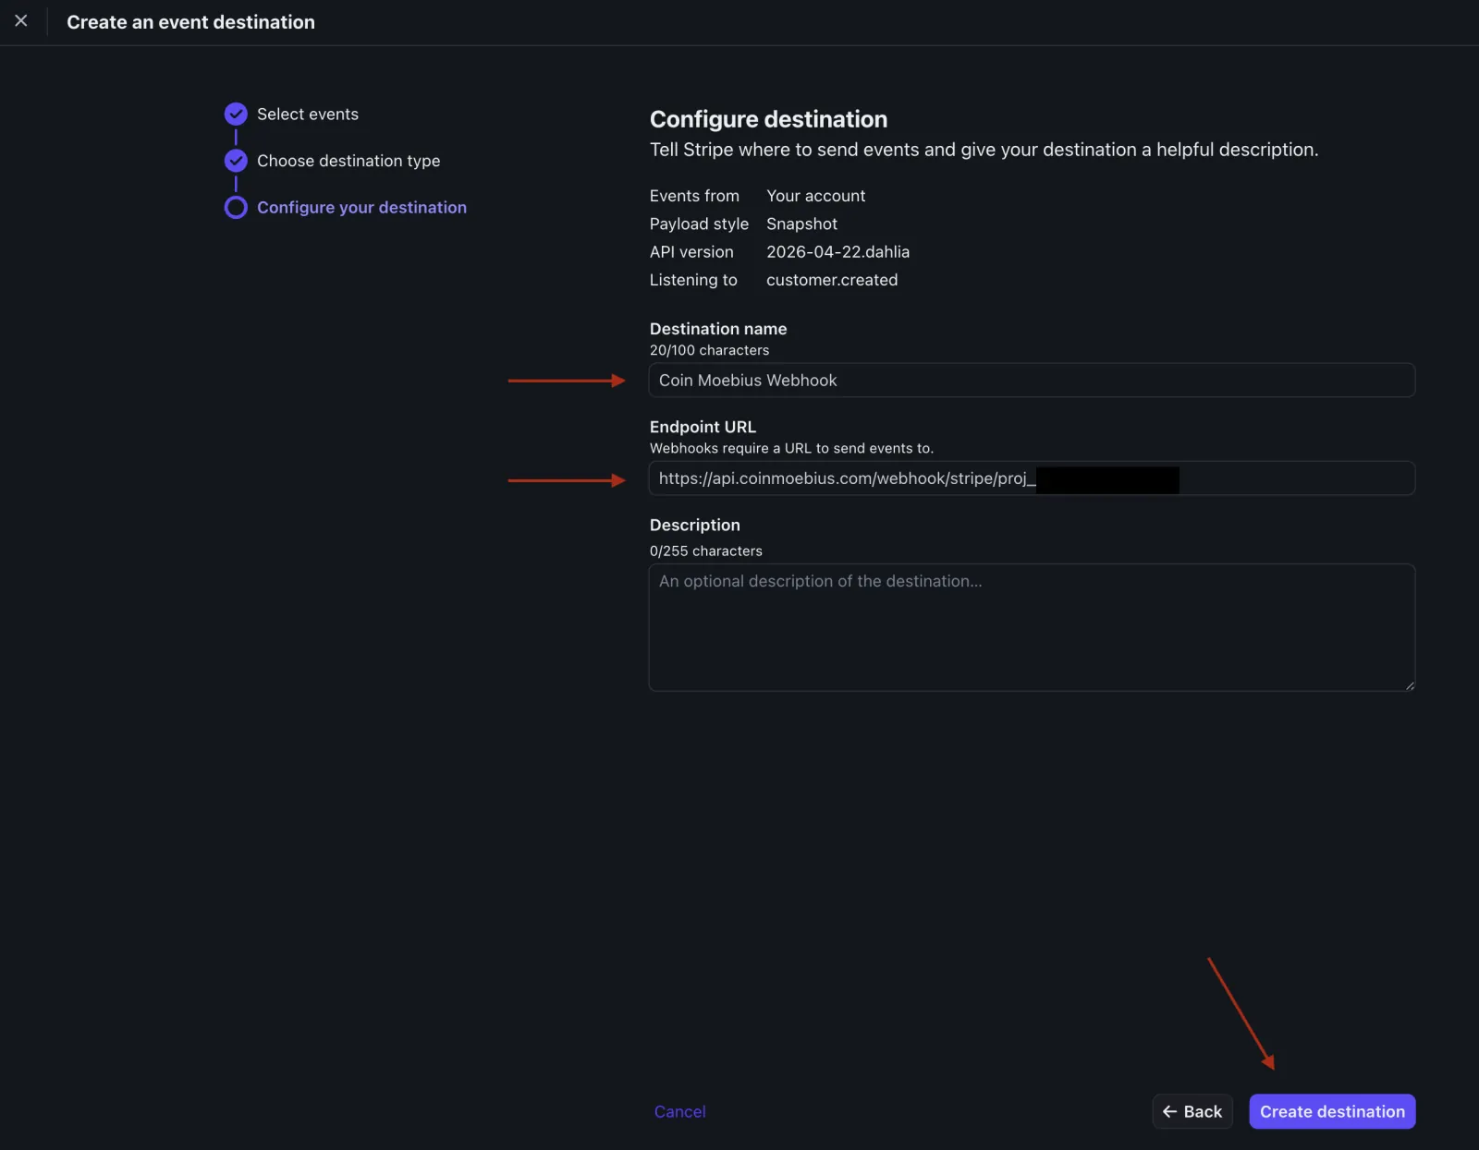
Task: Click the Events from label
Action: (x=694, y=196)
